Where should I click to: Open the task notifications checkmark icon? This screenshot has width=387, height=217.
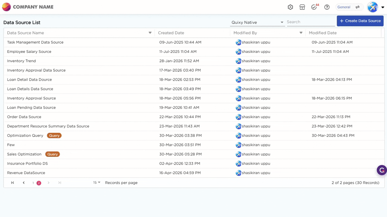pyautogui.click(x=314, y=7)
